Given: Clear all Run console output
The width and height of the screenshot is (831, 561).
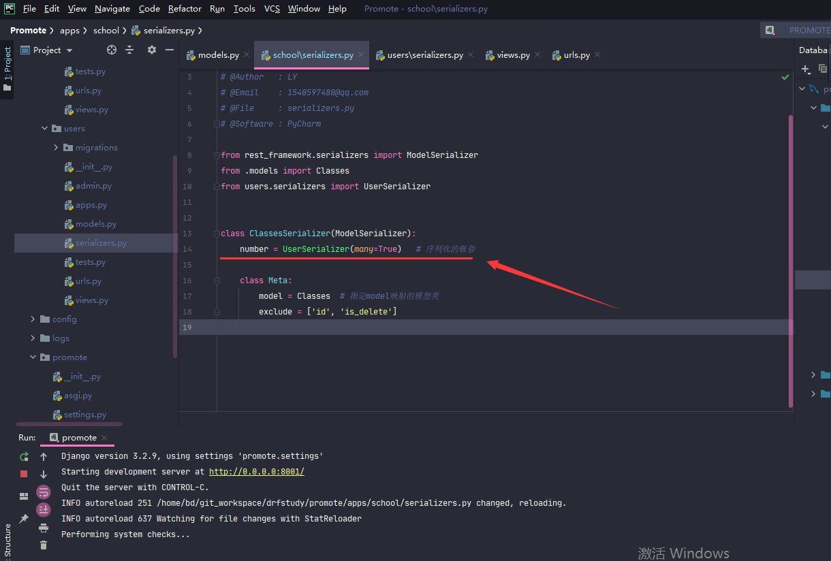Looking at the screenshot, I should click(x=44, y=545).
